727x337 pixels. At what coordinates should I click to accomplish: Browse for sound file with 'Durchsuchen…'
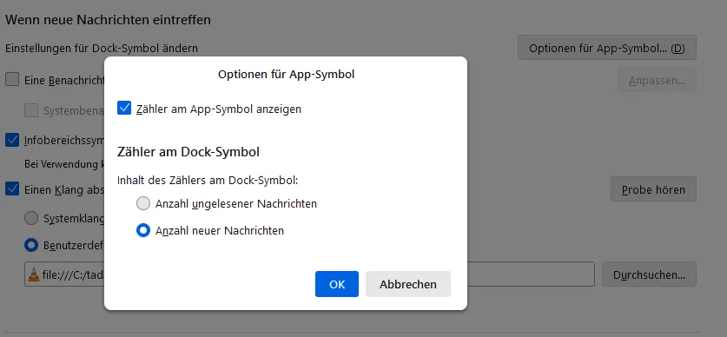point(649,274)
